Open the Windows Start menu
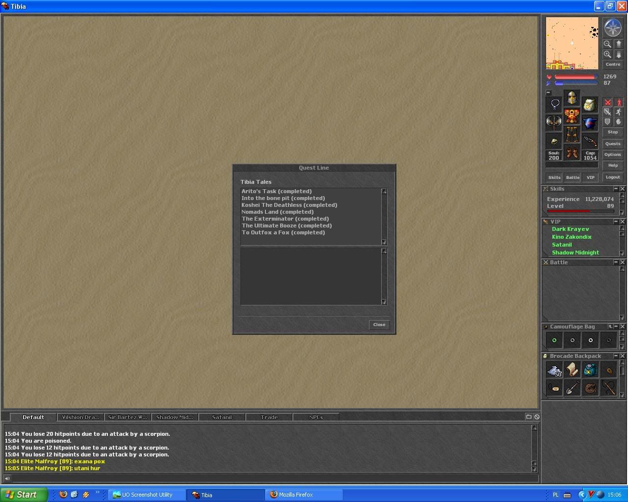 click(24, 495)
